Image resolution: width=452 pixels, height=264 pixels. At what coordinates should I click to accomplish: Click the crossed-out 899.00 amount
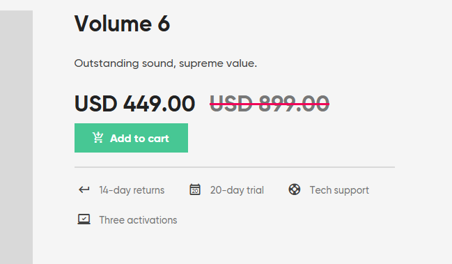pos(294,104)
